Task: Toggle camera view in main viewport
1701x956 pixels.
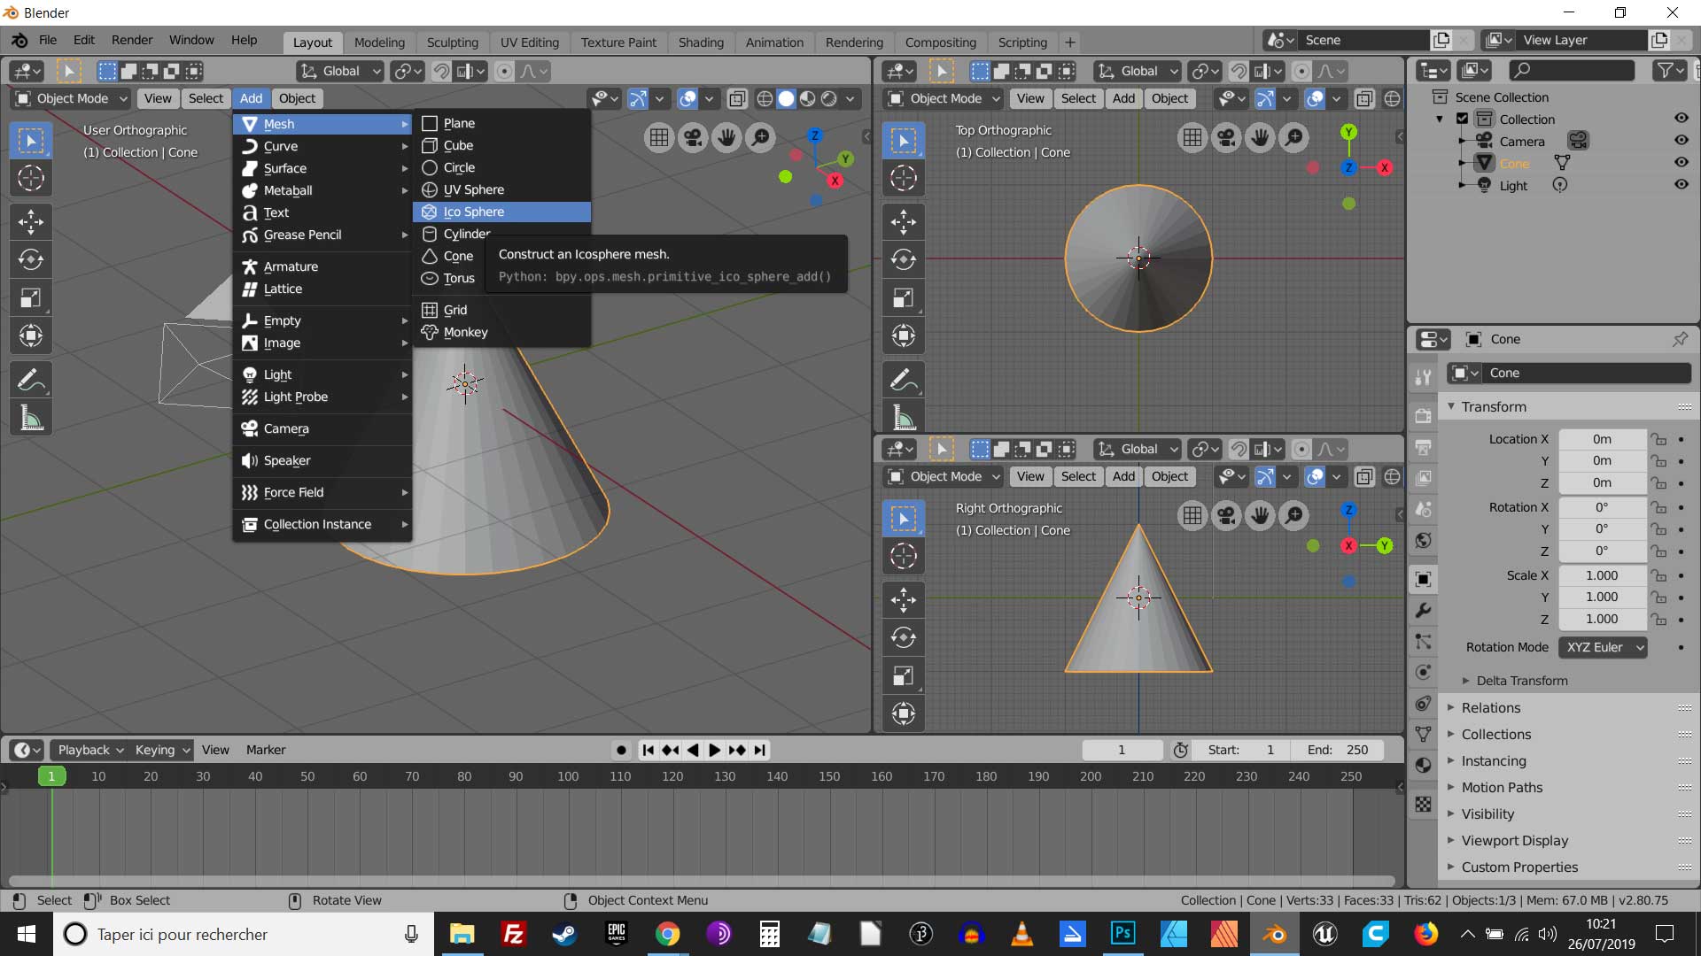Action: point(693,137)
